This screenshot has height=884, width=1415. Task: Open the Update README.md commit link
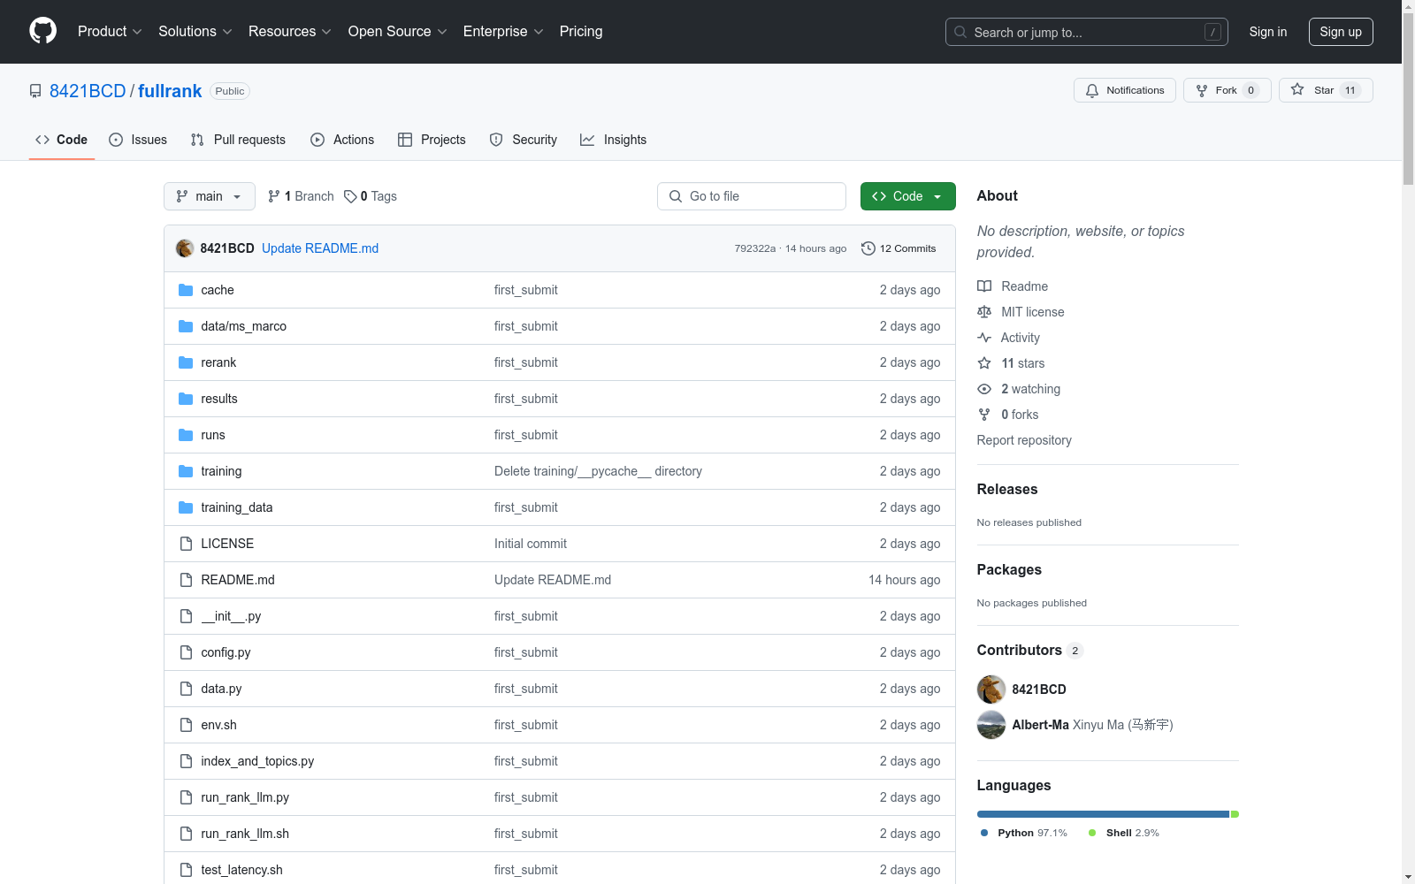pyautogui.click(x=320, y=248)
